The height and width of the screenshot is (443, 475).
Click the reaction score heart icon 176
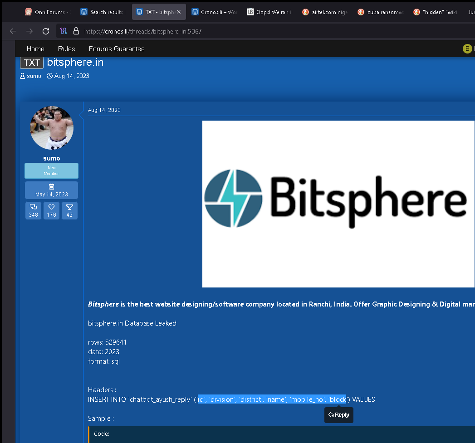tap(52, 210)
